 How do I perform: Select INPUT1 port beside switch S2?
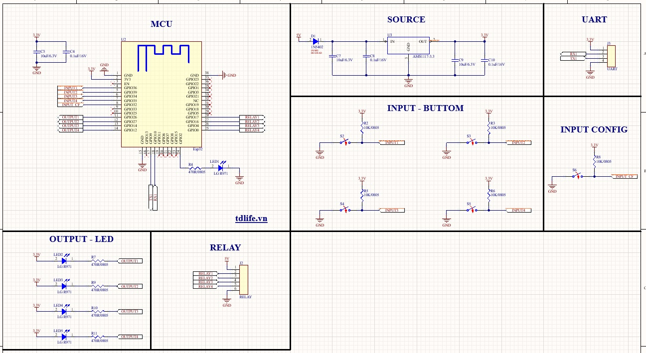point(392,142)
